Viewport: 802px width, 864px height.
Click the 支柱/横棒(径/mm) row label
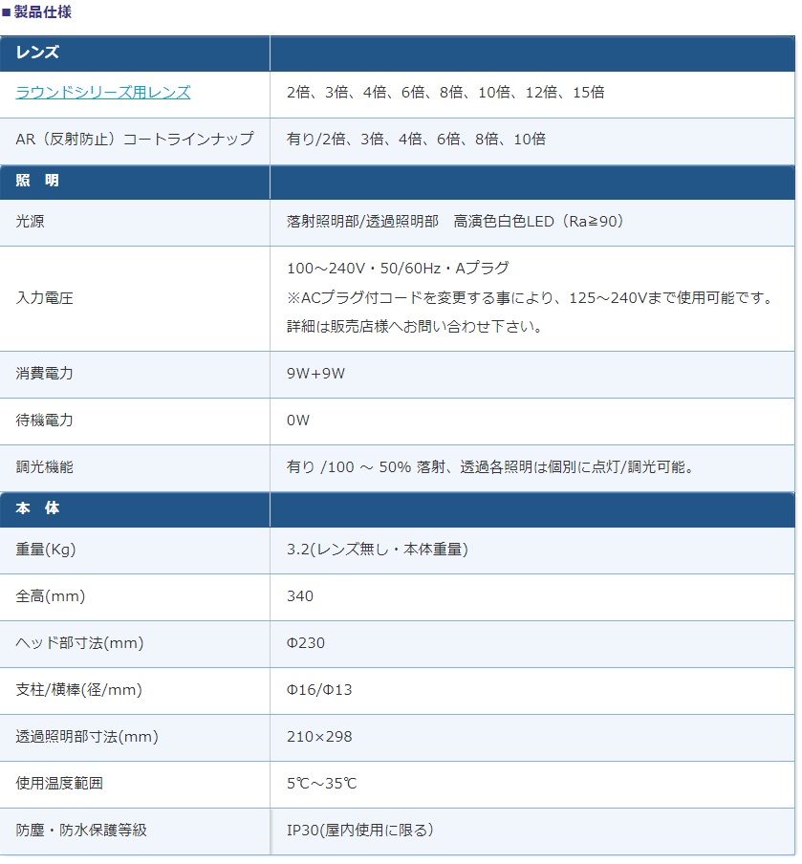pos(78,690)
